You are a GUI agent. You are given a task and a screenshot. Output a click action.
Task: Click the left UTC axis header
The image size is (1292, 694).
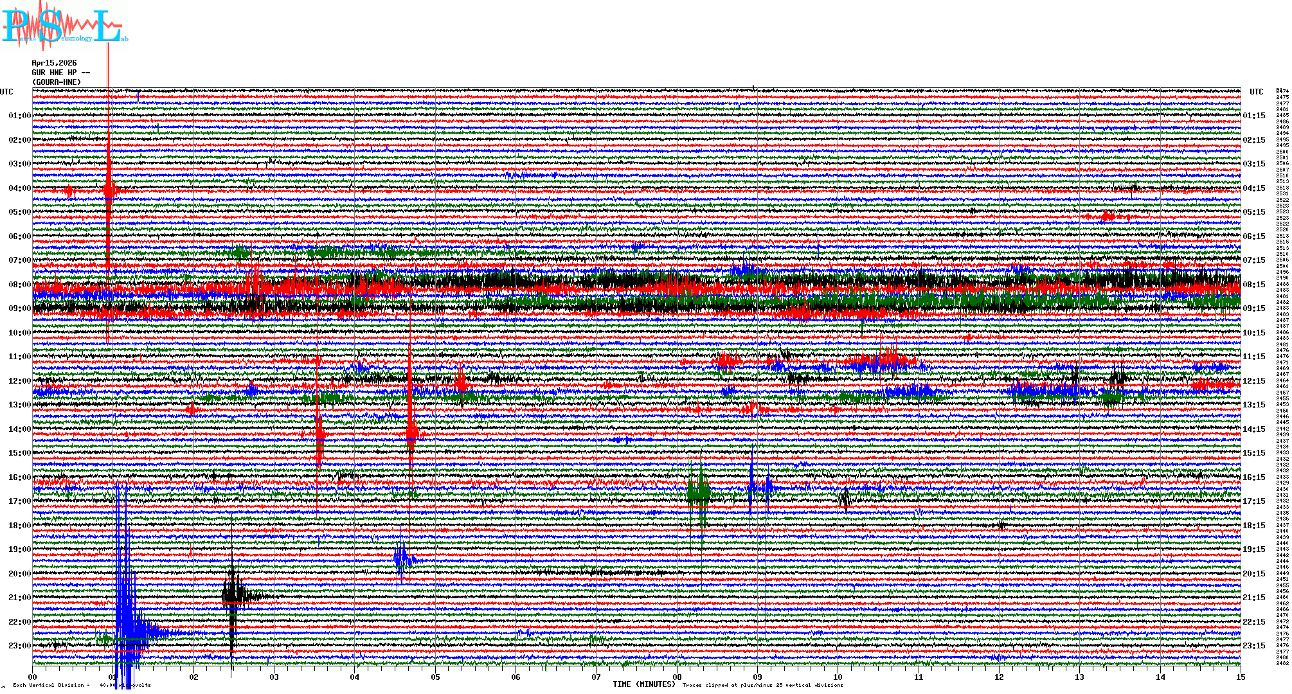click(x=6, y=92)
